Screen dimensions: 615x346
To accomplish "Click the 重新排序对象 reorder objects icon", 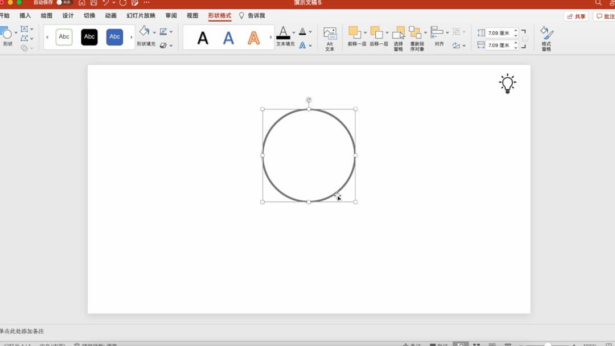I will (x=415, y=32).
